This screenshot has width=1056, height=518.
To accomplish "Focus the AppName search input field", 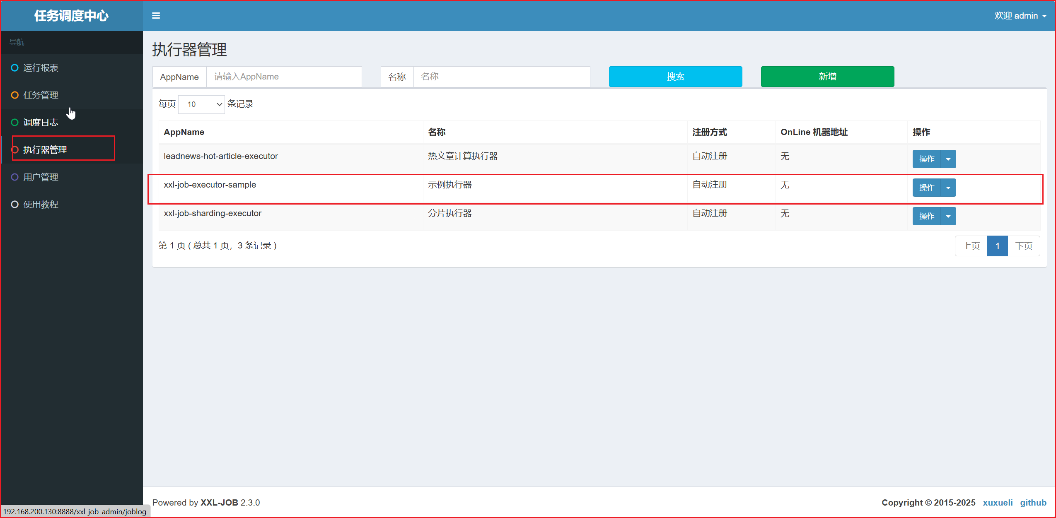I will 284,77.
